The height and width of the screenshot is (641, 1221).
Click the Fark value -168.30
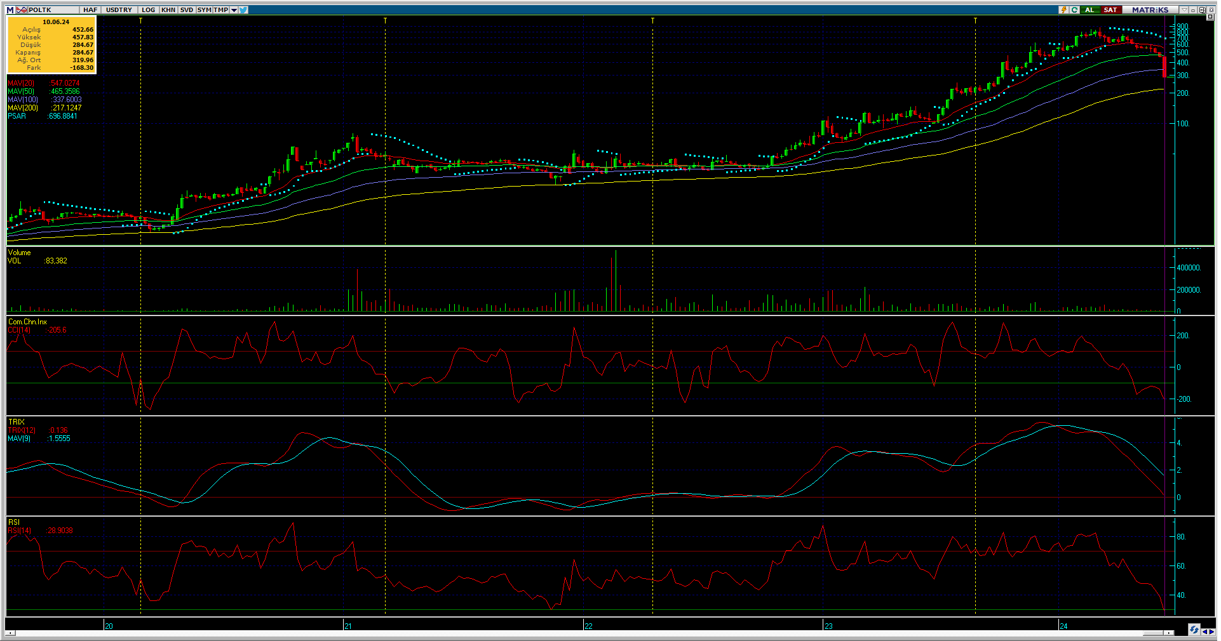click(x=81, y=68)
